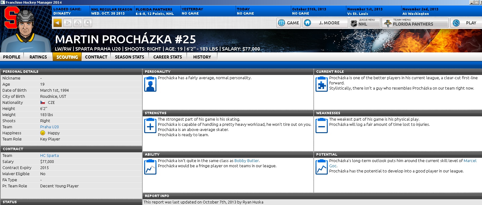Open the home screen icon in toolbar
Viewport: 482px width, 205px height.
(x=78, y=23)
